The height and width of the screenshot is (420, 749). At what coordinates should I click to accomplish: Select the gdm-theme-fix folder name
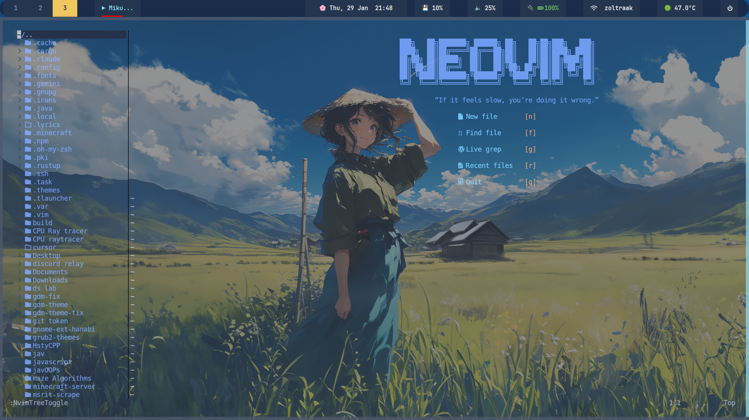[58, 313]
